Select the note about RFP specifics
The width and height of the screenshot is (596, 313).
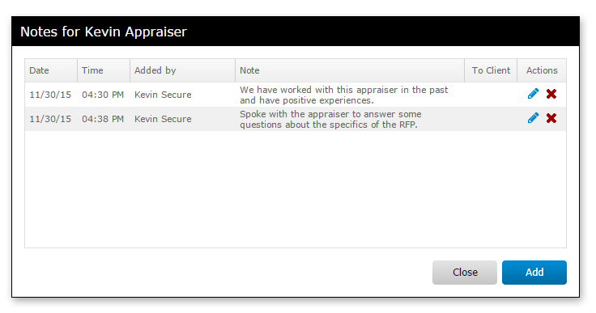(330, 119)
